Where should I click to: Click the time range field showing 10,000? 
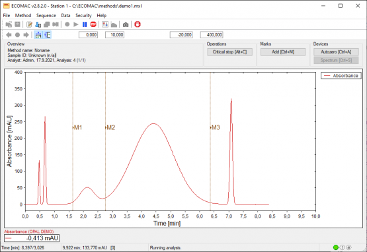(x=114, y=35)
